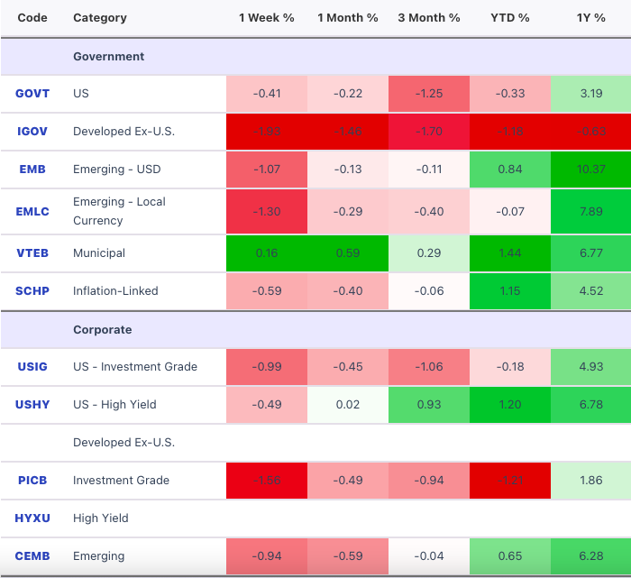Click the EMB ticker code
631x578 pixels.
(x=32, y=169)
